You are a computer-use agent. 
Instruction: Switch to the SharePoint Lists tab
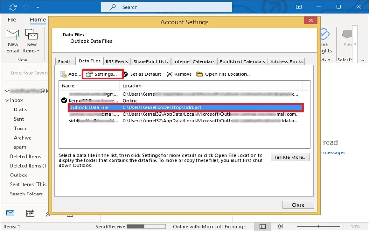pos(151,61)
